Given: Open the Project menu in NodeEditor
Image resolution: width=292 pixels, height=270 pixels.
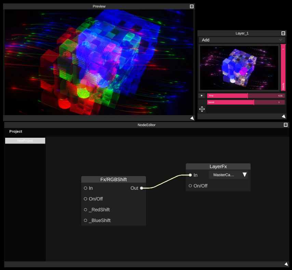Looking at the screenshot, I should tap(15, 131).
